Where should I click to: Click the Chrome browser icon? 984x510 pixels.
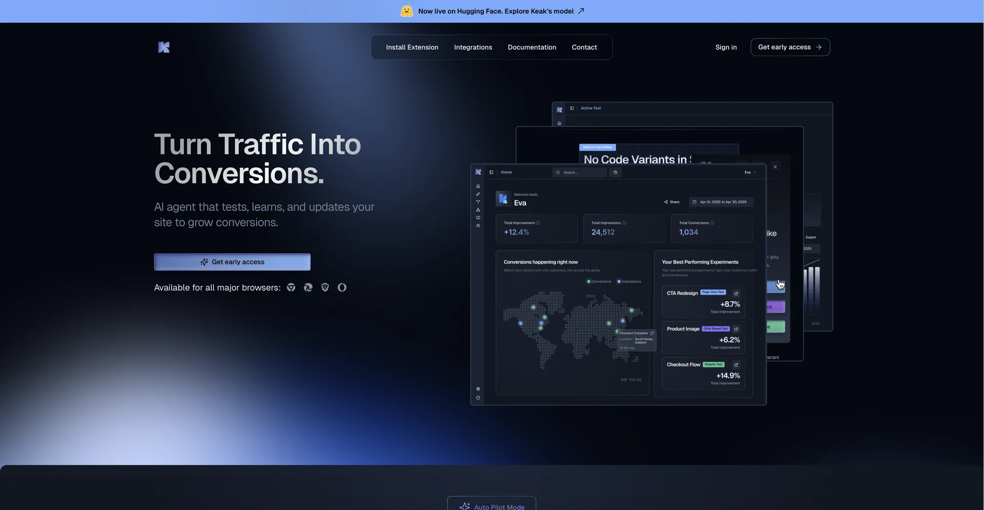(291, 287)
